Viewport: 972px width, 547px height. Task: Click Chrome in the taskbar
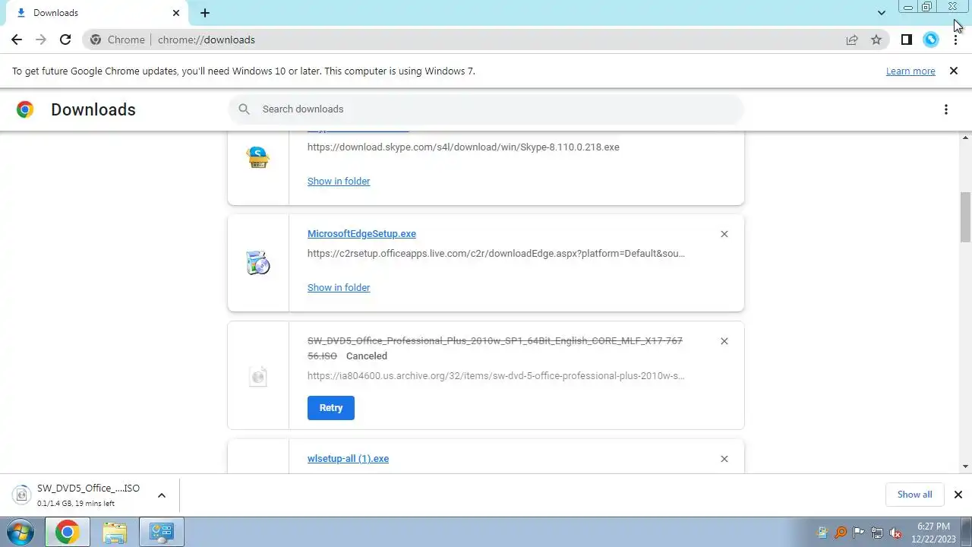pyautogui.click(x=67, y=532)
